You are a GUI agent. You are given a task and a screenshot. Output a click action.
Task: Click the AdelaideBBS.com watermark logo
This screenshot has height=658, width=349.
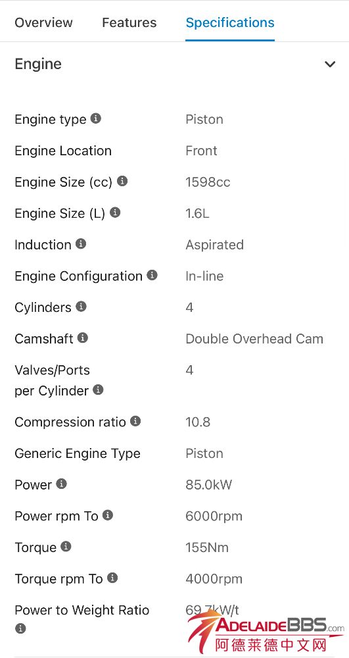click(x=266, y=633)
